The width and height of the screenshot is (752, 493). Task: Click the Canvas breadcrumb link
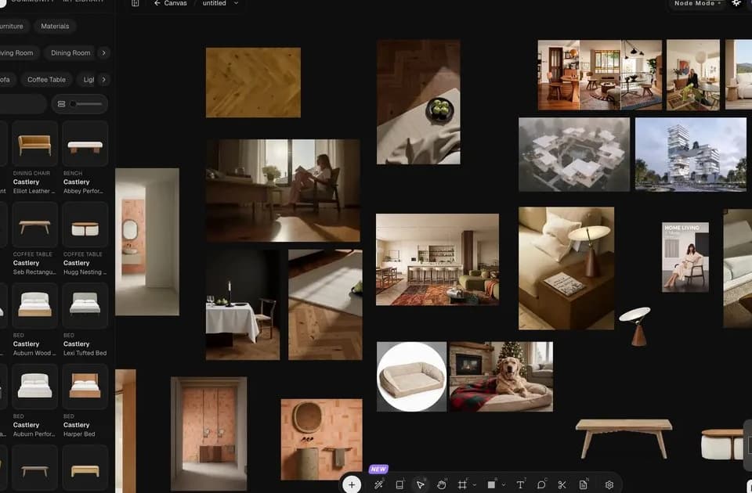click(x=175, y=3)
